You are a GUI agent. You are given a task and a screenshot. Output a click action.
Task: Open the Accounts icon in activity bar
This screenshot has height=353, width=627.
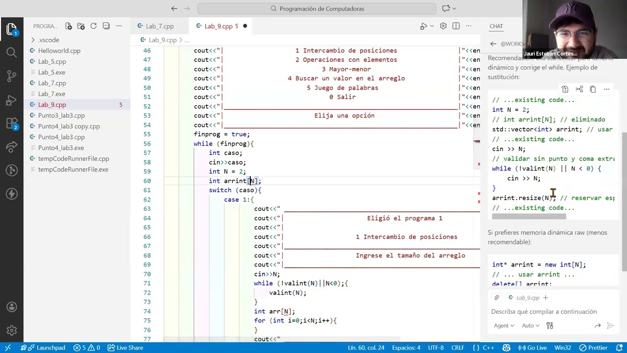[x=12, y=307]
